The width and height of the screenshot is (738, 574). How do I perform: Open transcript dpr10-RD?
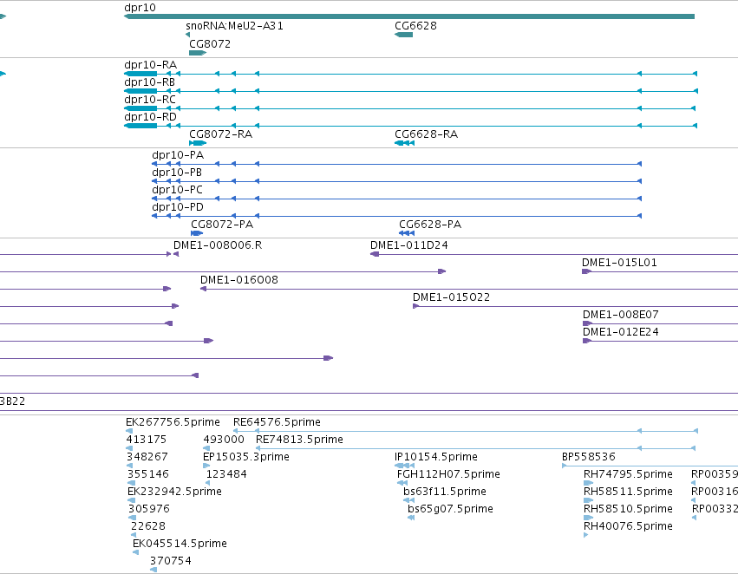[x=410, y=126]
